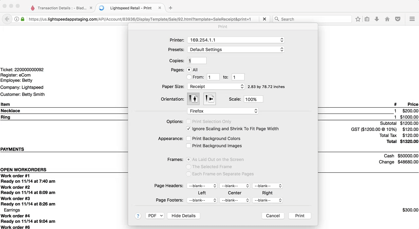
Task: Open right Page Footers dropdown
Action: pyautogui.click(x=267, y=200)
